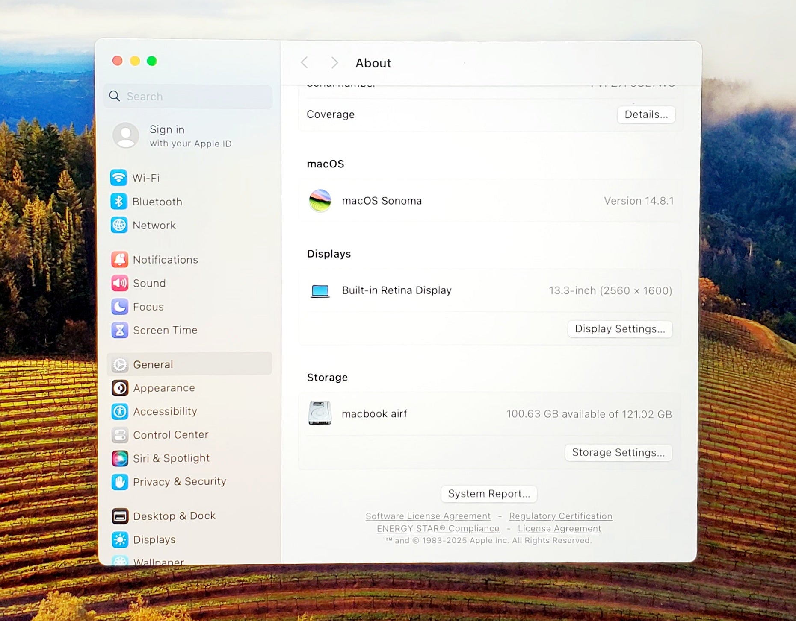This screenshot has width=796, height=621.
Task: Click the Accessibility icon in sidebar
Action: coord(120,411)
